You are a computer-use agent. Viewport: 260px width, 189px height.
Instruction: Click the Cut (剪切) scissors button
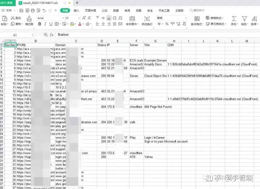tap(16, 18)
